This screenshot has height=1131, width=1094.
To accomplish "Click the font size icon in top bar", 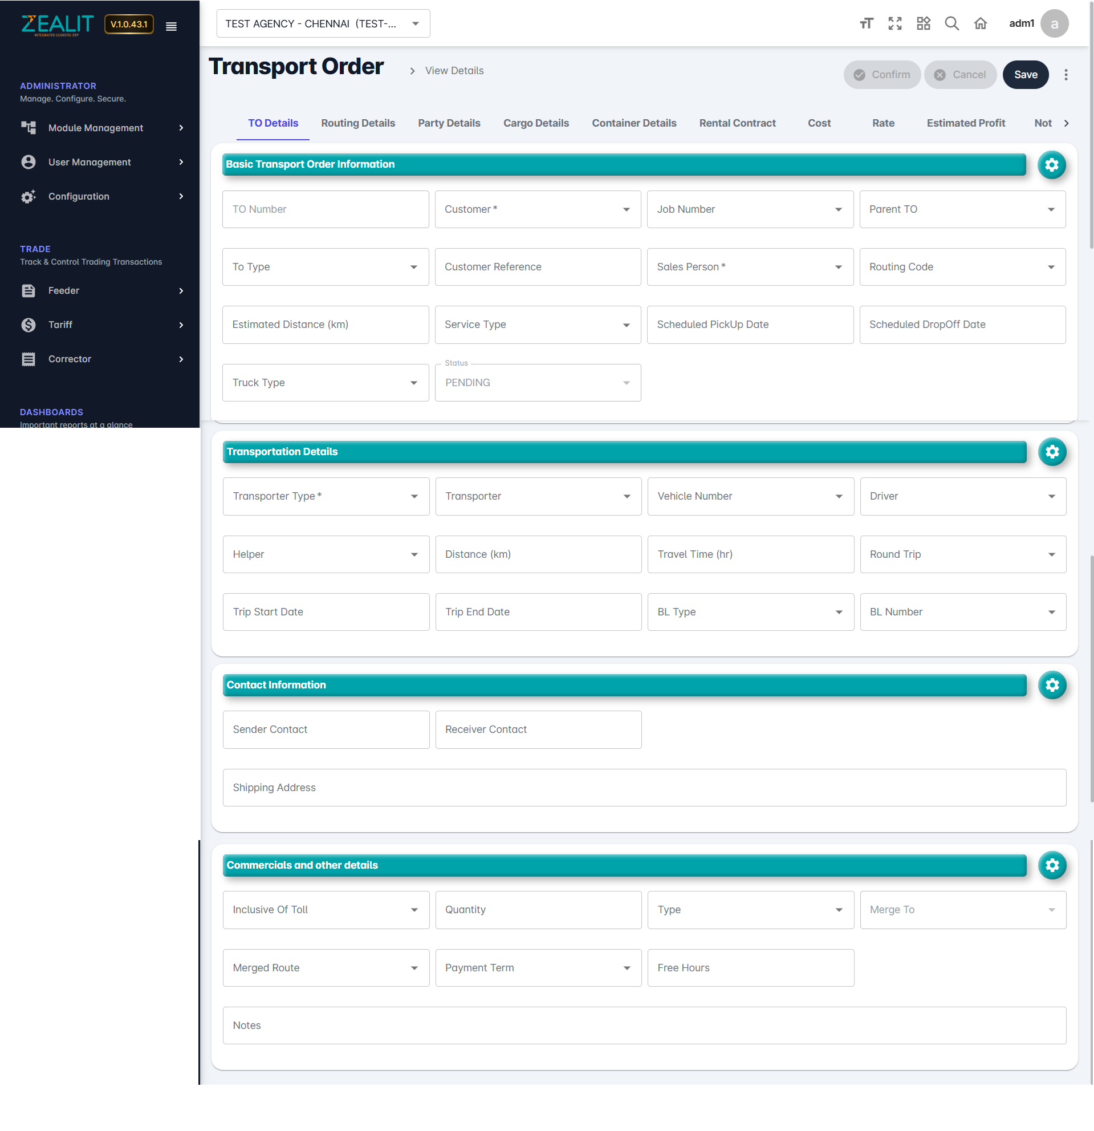I will 866,23.
